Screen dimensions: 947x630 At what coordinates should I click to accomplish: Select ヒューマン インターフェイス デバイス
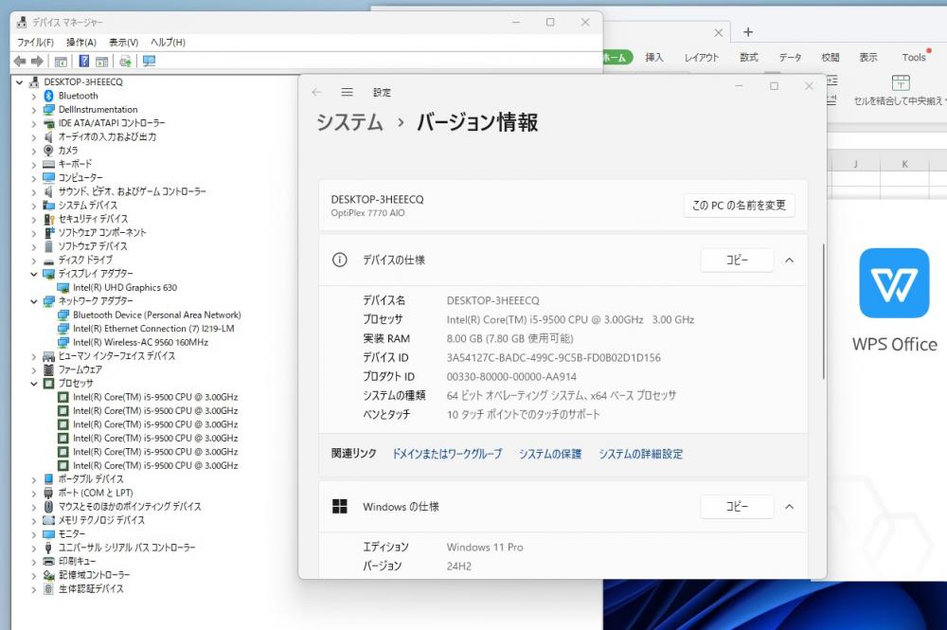click(x=116, y=356)
